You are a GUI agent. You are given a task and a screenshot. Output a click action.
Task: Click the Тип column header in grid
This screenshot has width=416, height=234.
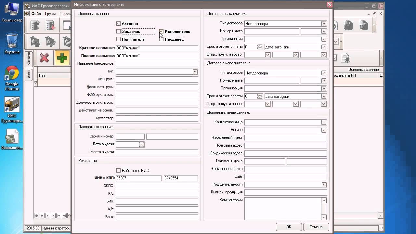pos(54,75)
